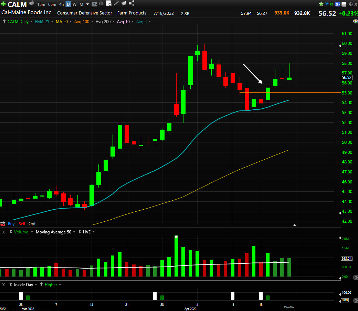Click the 56.52 last price value
The image size is (358, 311).
tap(327, 13)
